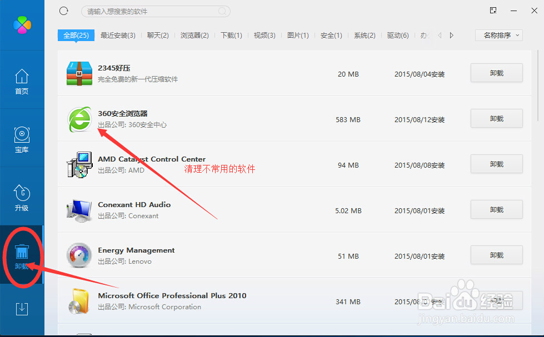The width and height of the screenshot is (544, 337).
Task: Click the search magnifier icon
Action: [x=222, y=12]
